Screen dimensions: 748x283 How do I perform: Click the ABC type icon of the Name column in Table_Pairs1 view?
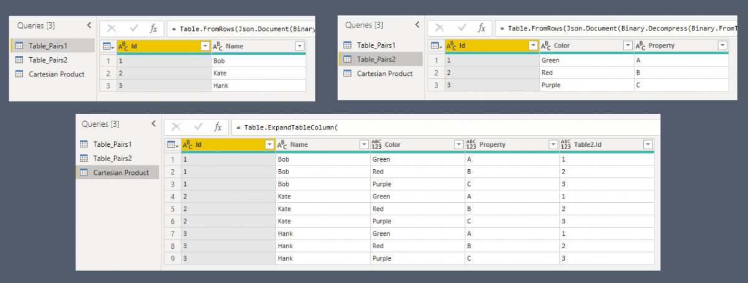(218, 46)
